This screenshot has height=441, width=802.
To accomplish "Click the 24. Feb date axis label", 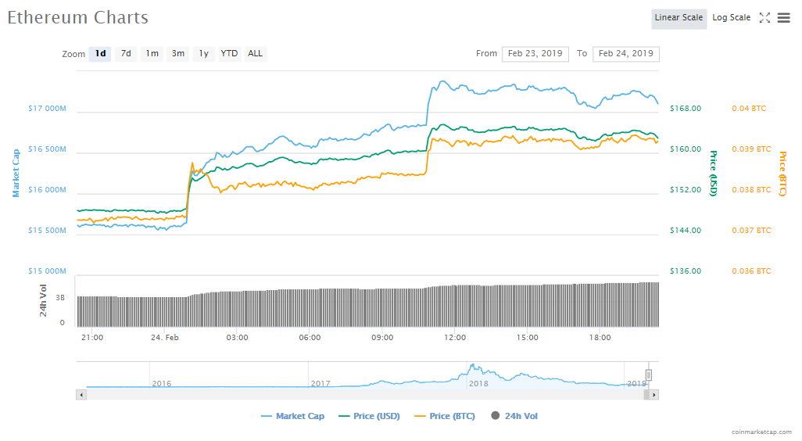I will tap(165, 338).
